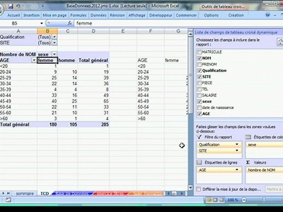Switch to Page Layout view icon
This screenshot has width=283, height=212.
click(x=215, y=200)
